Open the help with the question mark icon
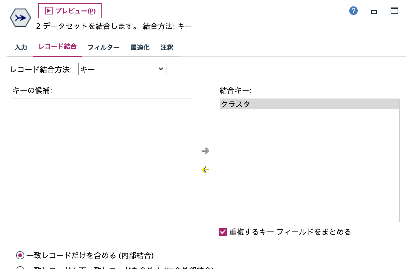The height and width of the screenshot is (269, 411). [353, 10]
